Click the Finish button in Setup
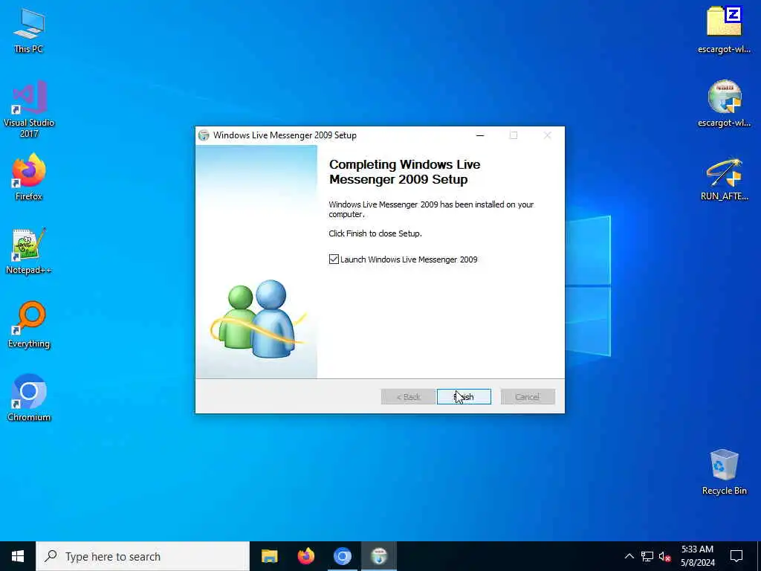The image size is (761, 571). pos(464,397)
